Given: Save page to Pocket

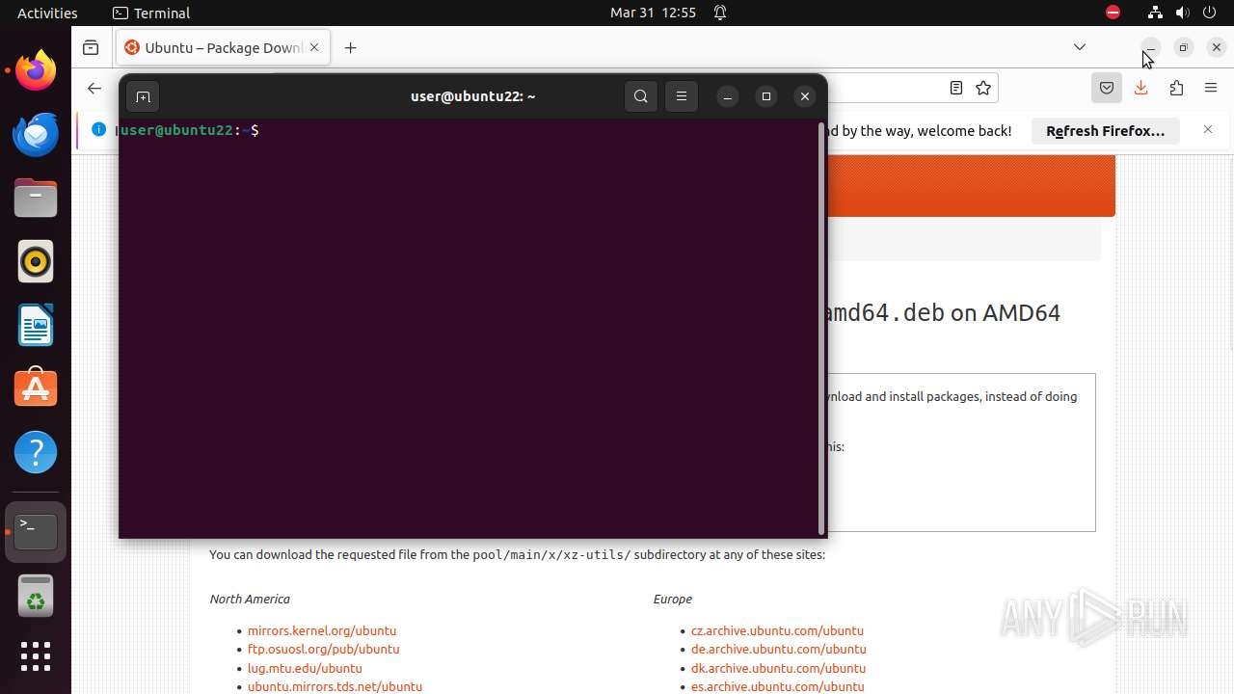Looking at the screenshot, I should [x=1107, y=88].
